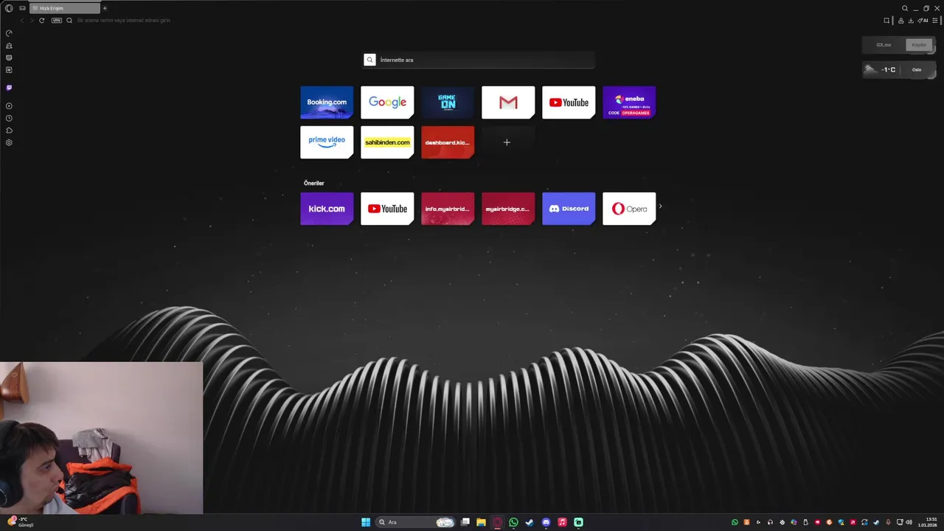Open the workspaces icon beside the tab
This screenshot has height=531, width=944.
[22, 8]
